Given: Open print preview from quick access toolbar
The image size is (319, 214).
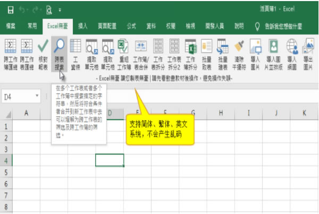Looking at the screenshot, I should [x=49, y=10].
